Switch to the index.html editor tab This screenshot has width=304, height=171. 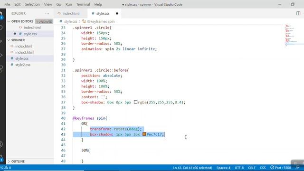(x=71, y=13)
